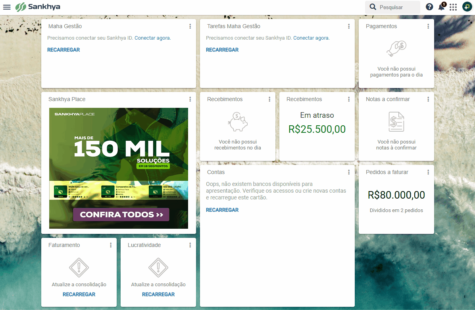Click the 'Pedidos a faturar' card title
Screen dimensions: 475x310
387,172
